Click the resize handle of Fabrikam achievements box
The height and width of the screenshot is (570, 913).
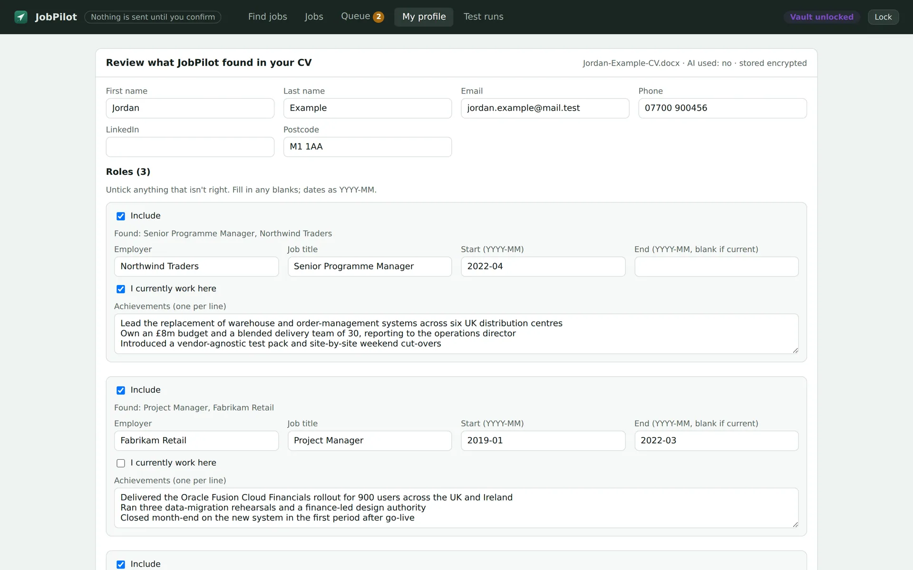pos(795,524)
